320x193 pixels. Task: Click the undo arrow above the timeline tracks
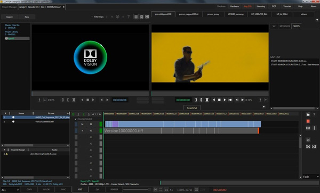click(x=94, y=114)
